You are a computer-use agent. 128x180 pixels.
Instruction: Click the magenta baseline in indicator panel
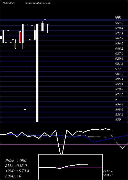[x=64, y=144]
